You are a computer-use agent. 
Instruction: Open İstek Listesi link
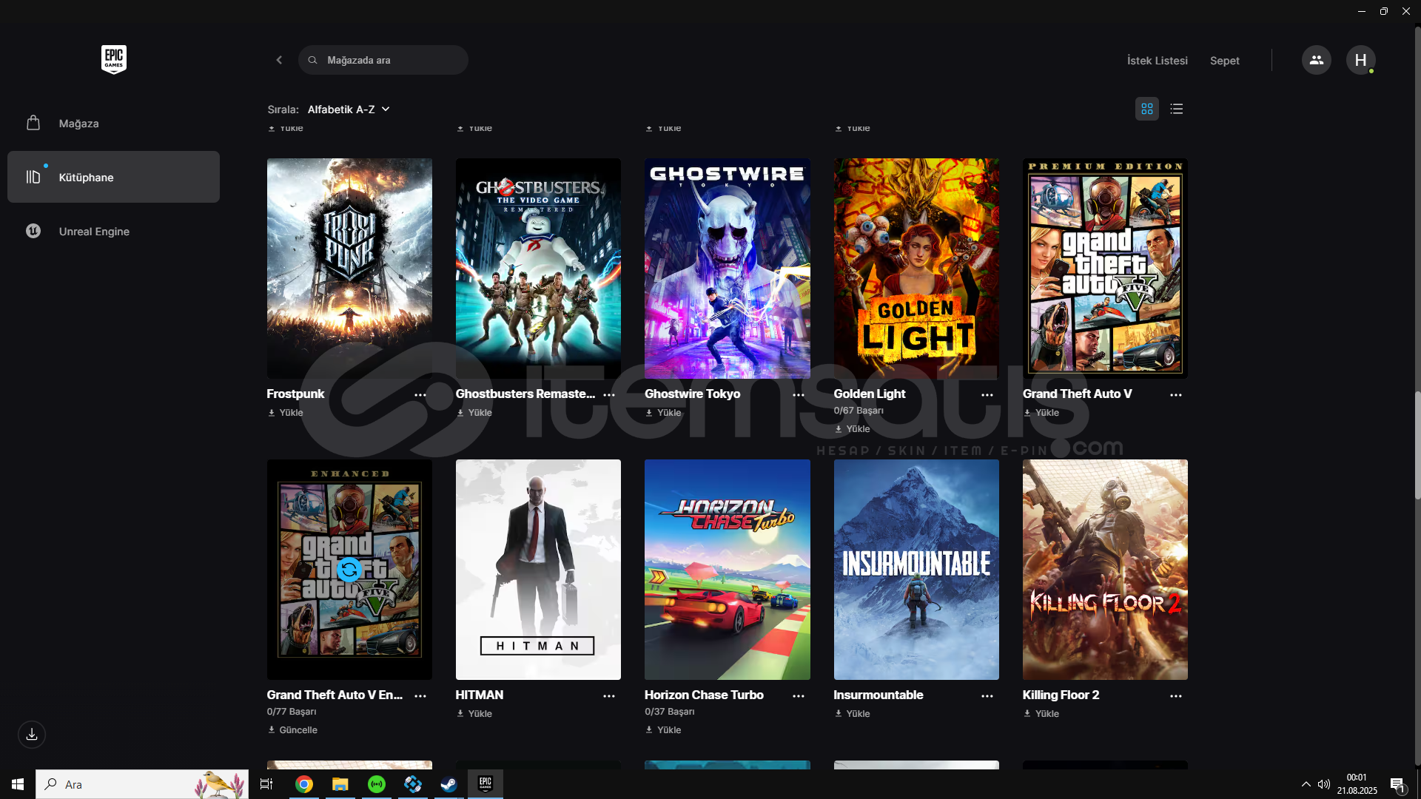pyautogui.click(x=1158, y=61)
